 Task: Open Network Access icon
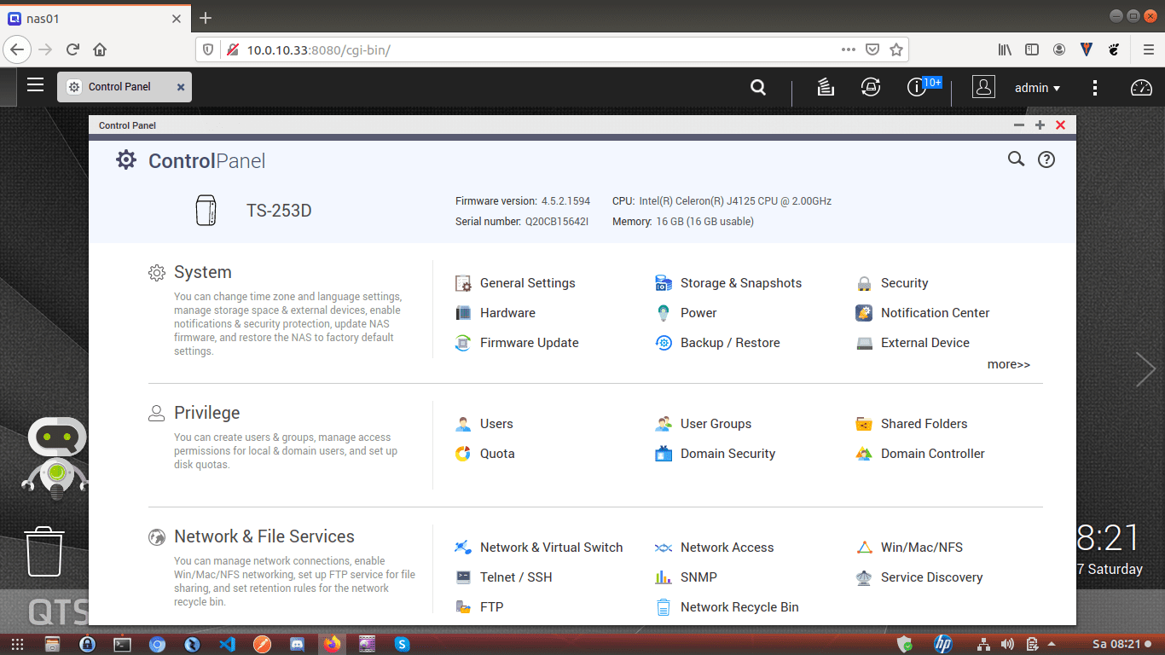tap(664, 548)
